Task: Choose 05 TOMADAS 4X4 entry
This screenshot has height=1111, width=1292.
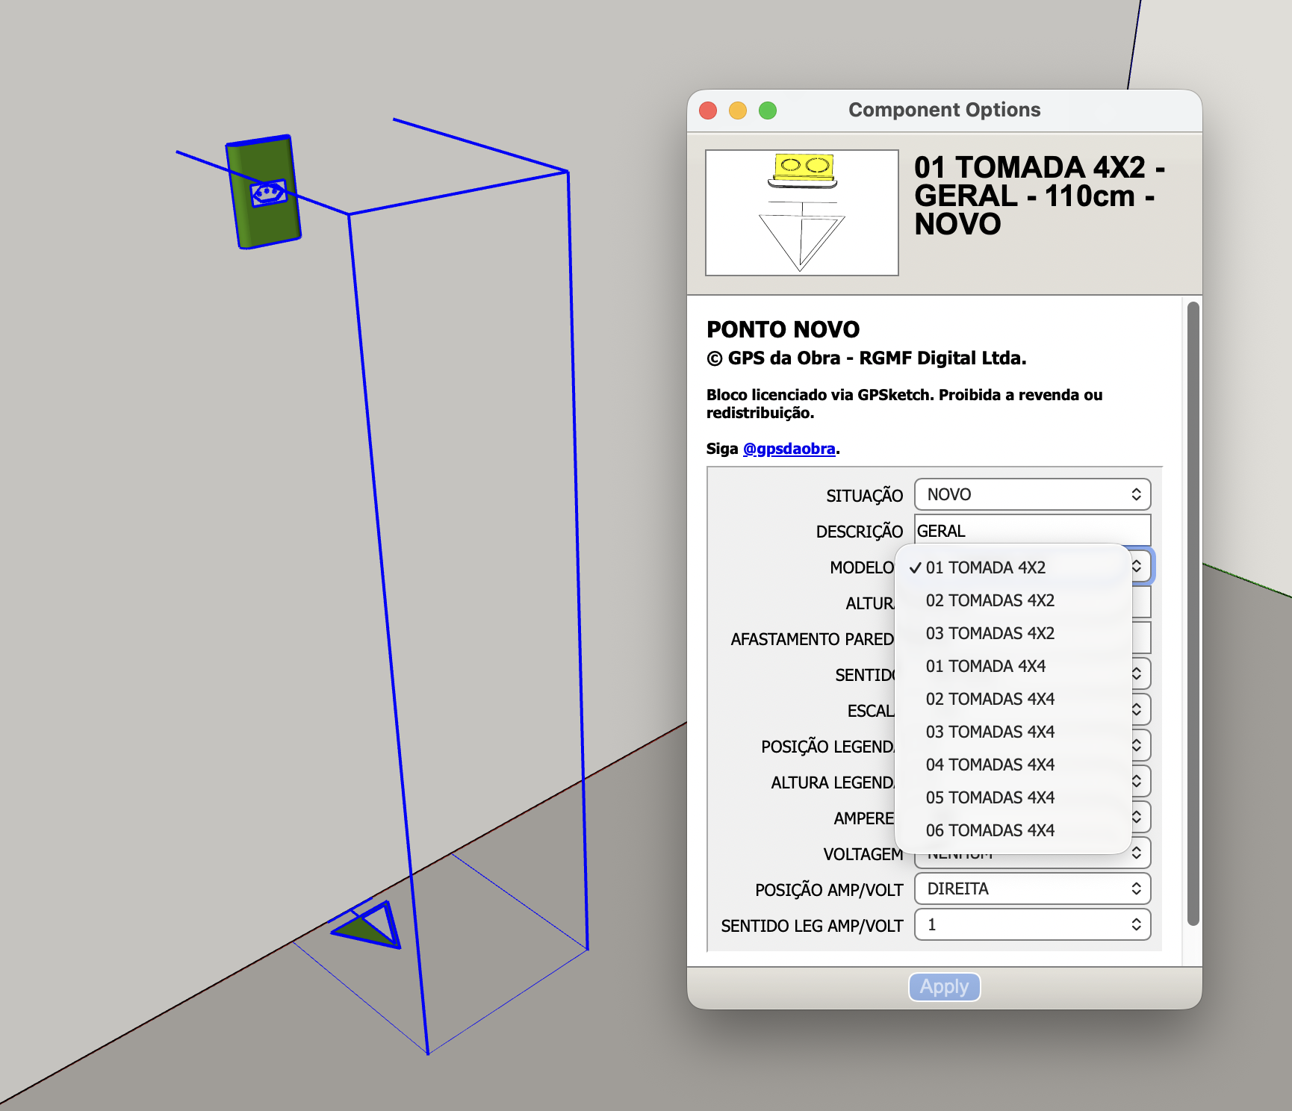Action: (1013, 797)
